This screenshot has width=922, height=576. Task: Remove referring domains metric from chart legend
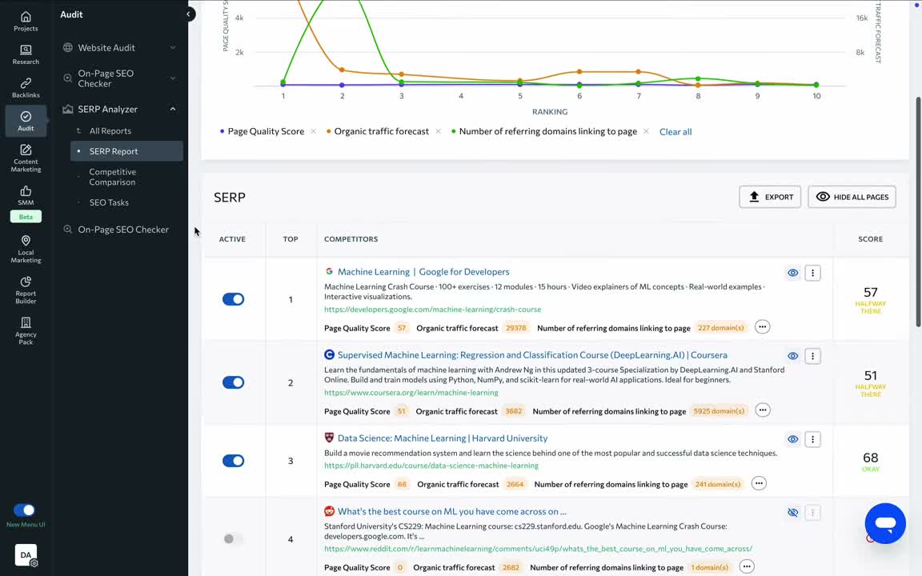pyautogui.click(x=646, y=131)
